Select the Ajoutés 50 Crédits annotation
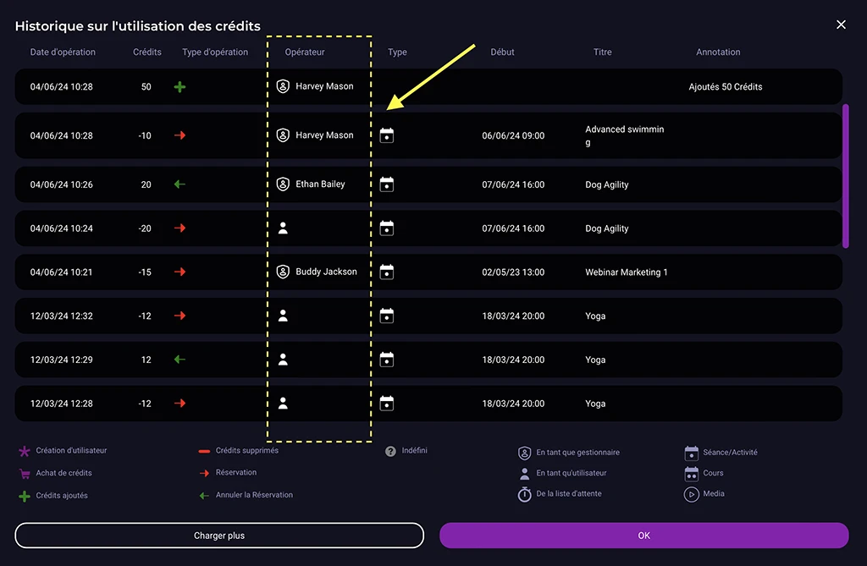Screen dimensions: 867x566 click(x=726, y=87)
